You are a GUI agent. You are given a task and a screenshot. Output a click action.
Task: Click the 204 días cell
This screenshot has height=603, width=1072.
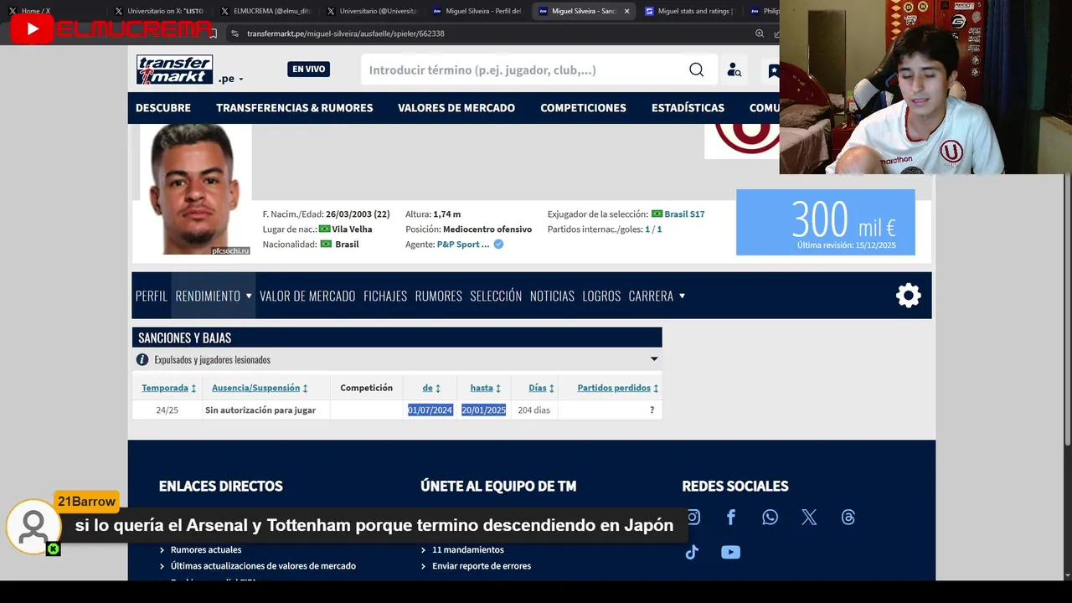tap(533, 410)
